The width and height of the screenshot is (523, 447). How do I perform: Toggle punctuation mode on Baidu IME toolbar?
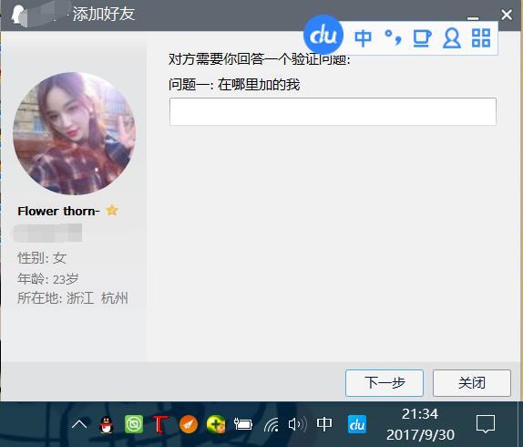click(393, 37)
